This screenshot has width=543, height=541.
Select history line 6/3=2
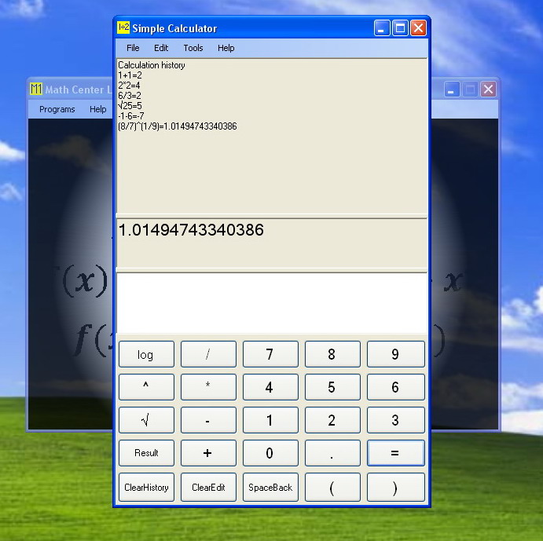tap(130, 96)
